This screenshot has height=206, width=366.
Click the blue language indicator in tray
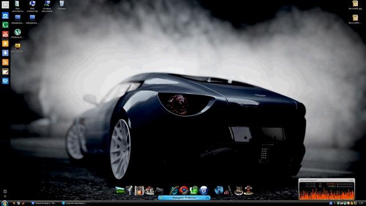click(x=331, y=204)
